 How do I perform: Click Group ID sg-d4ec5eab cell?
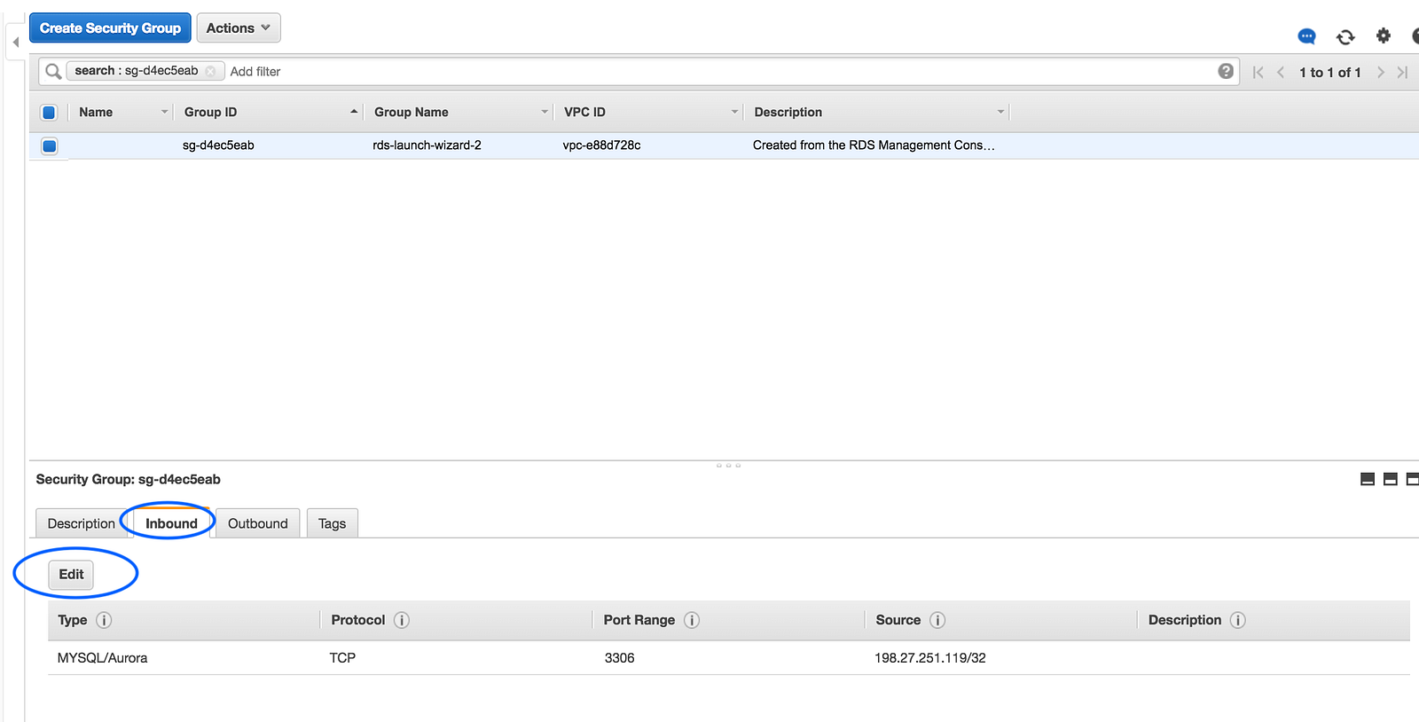218,145
